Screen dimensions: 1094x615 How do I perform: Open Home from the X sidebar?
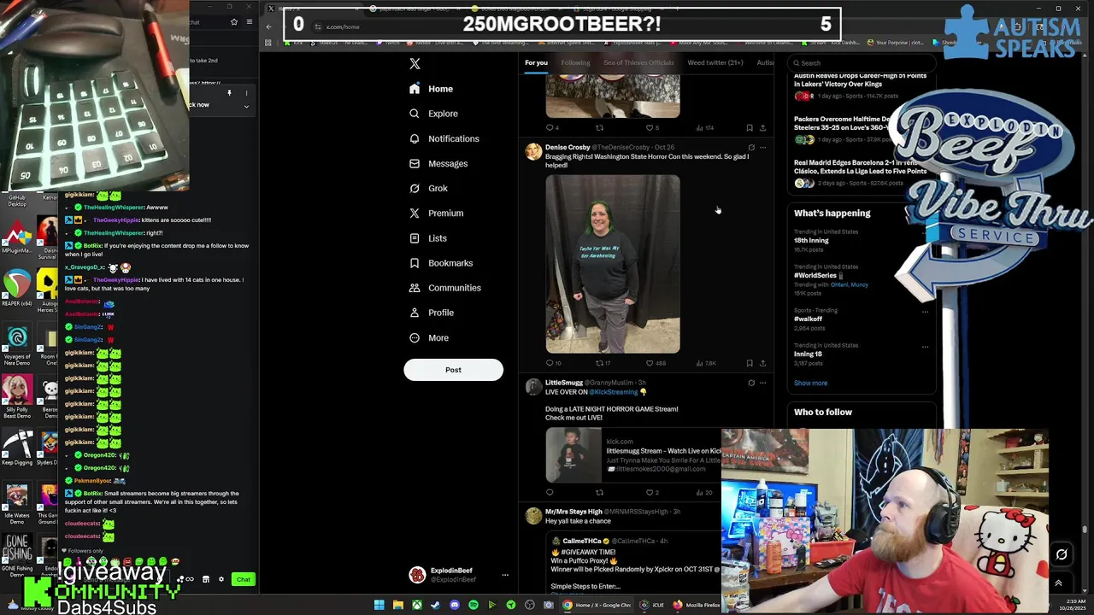[432, 89]
